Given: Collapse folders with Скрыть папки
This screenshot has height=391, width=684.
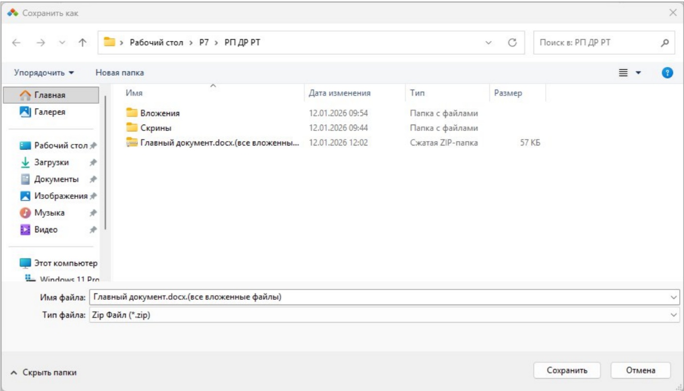Looking at the screenshot, I should [x=44, y=373].
